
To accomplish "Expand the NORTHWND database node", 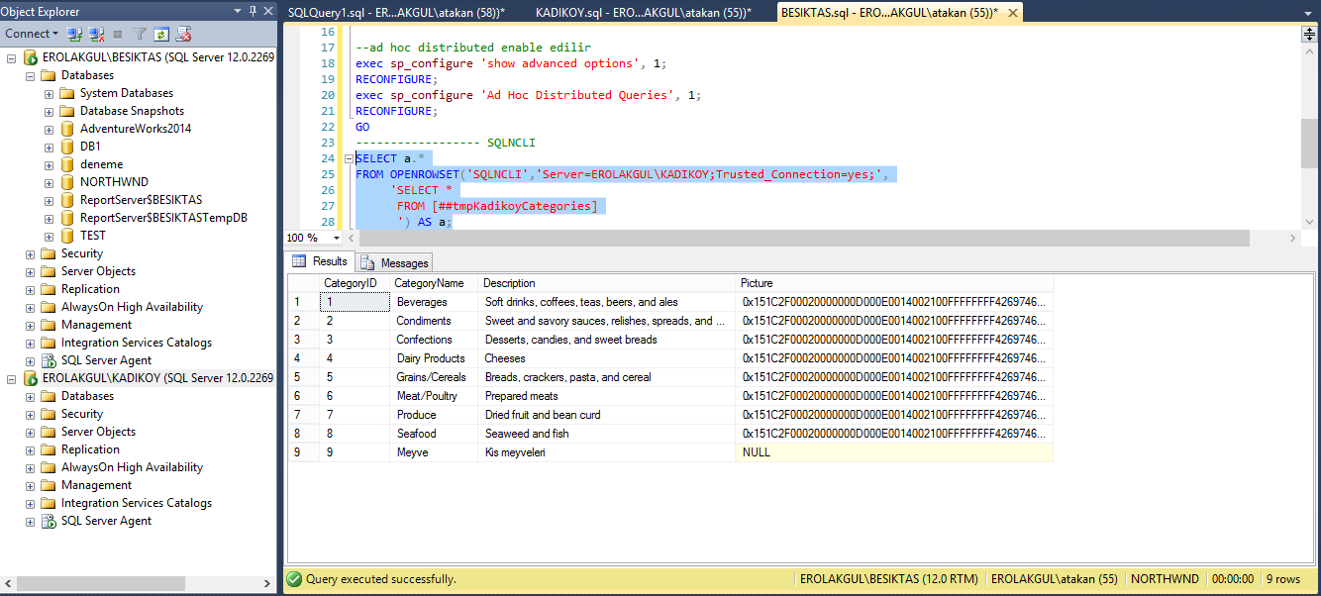I will pyautogui.click(x=49, y=182).
